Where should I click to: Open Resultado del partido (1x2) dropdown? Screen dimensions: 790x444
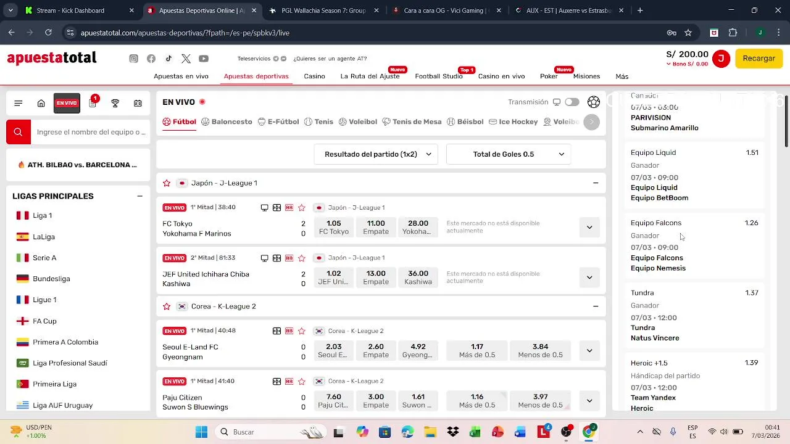[x=376, y=154]
